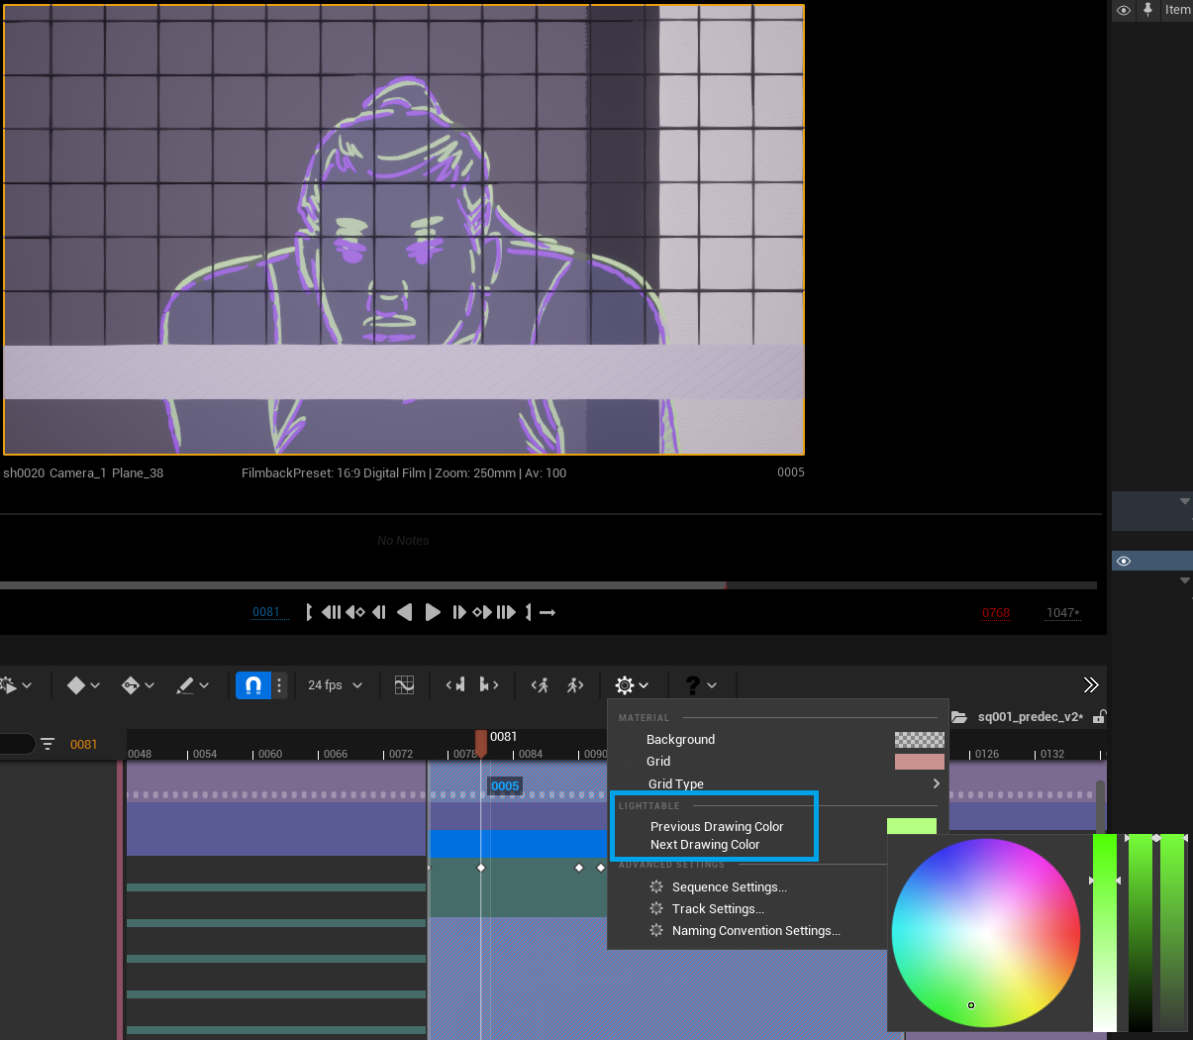This screenshot has width=1193, height=1040.
Task: Choose Next Drawing Color menu entry
Action: pyautogui.click(x=705, y=844)
